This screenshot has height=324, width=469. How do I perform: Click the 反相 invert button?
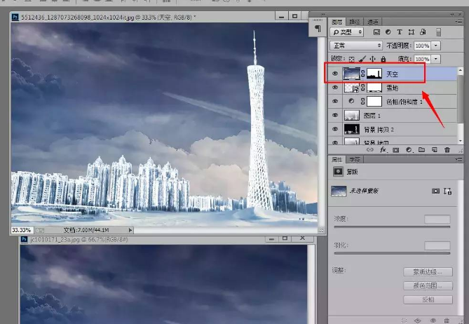(428, 299)
